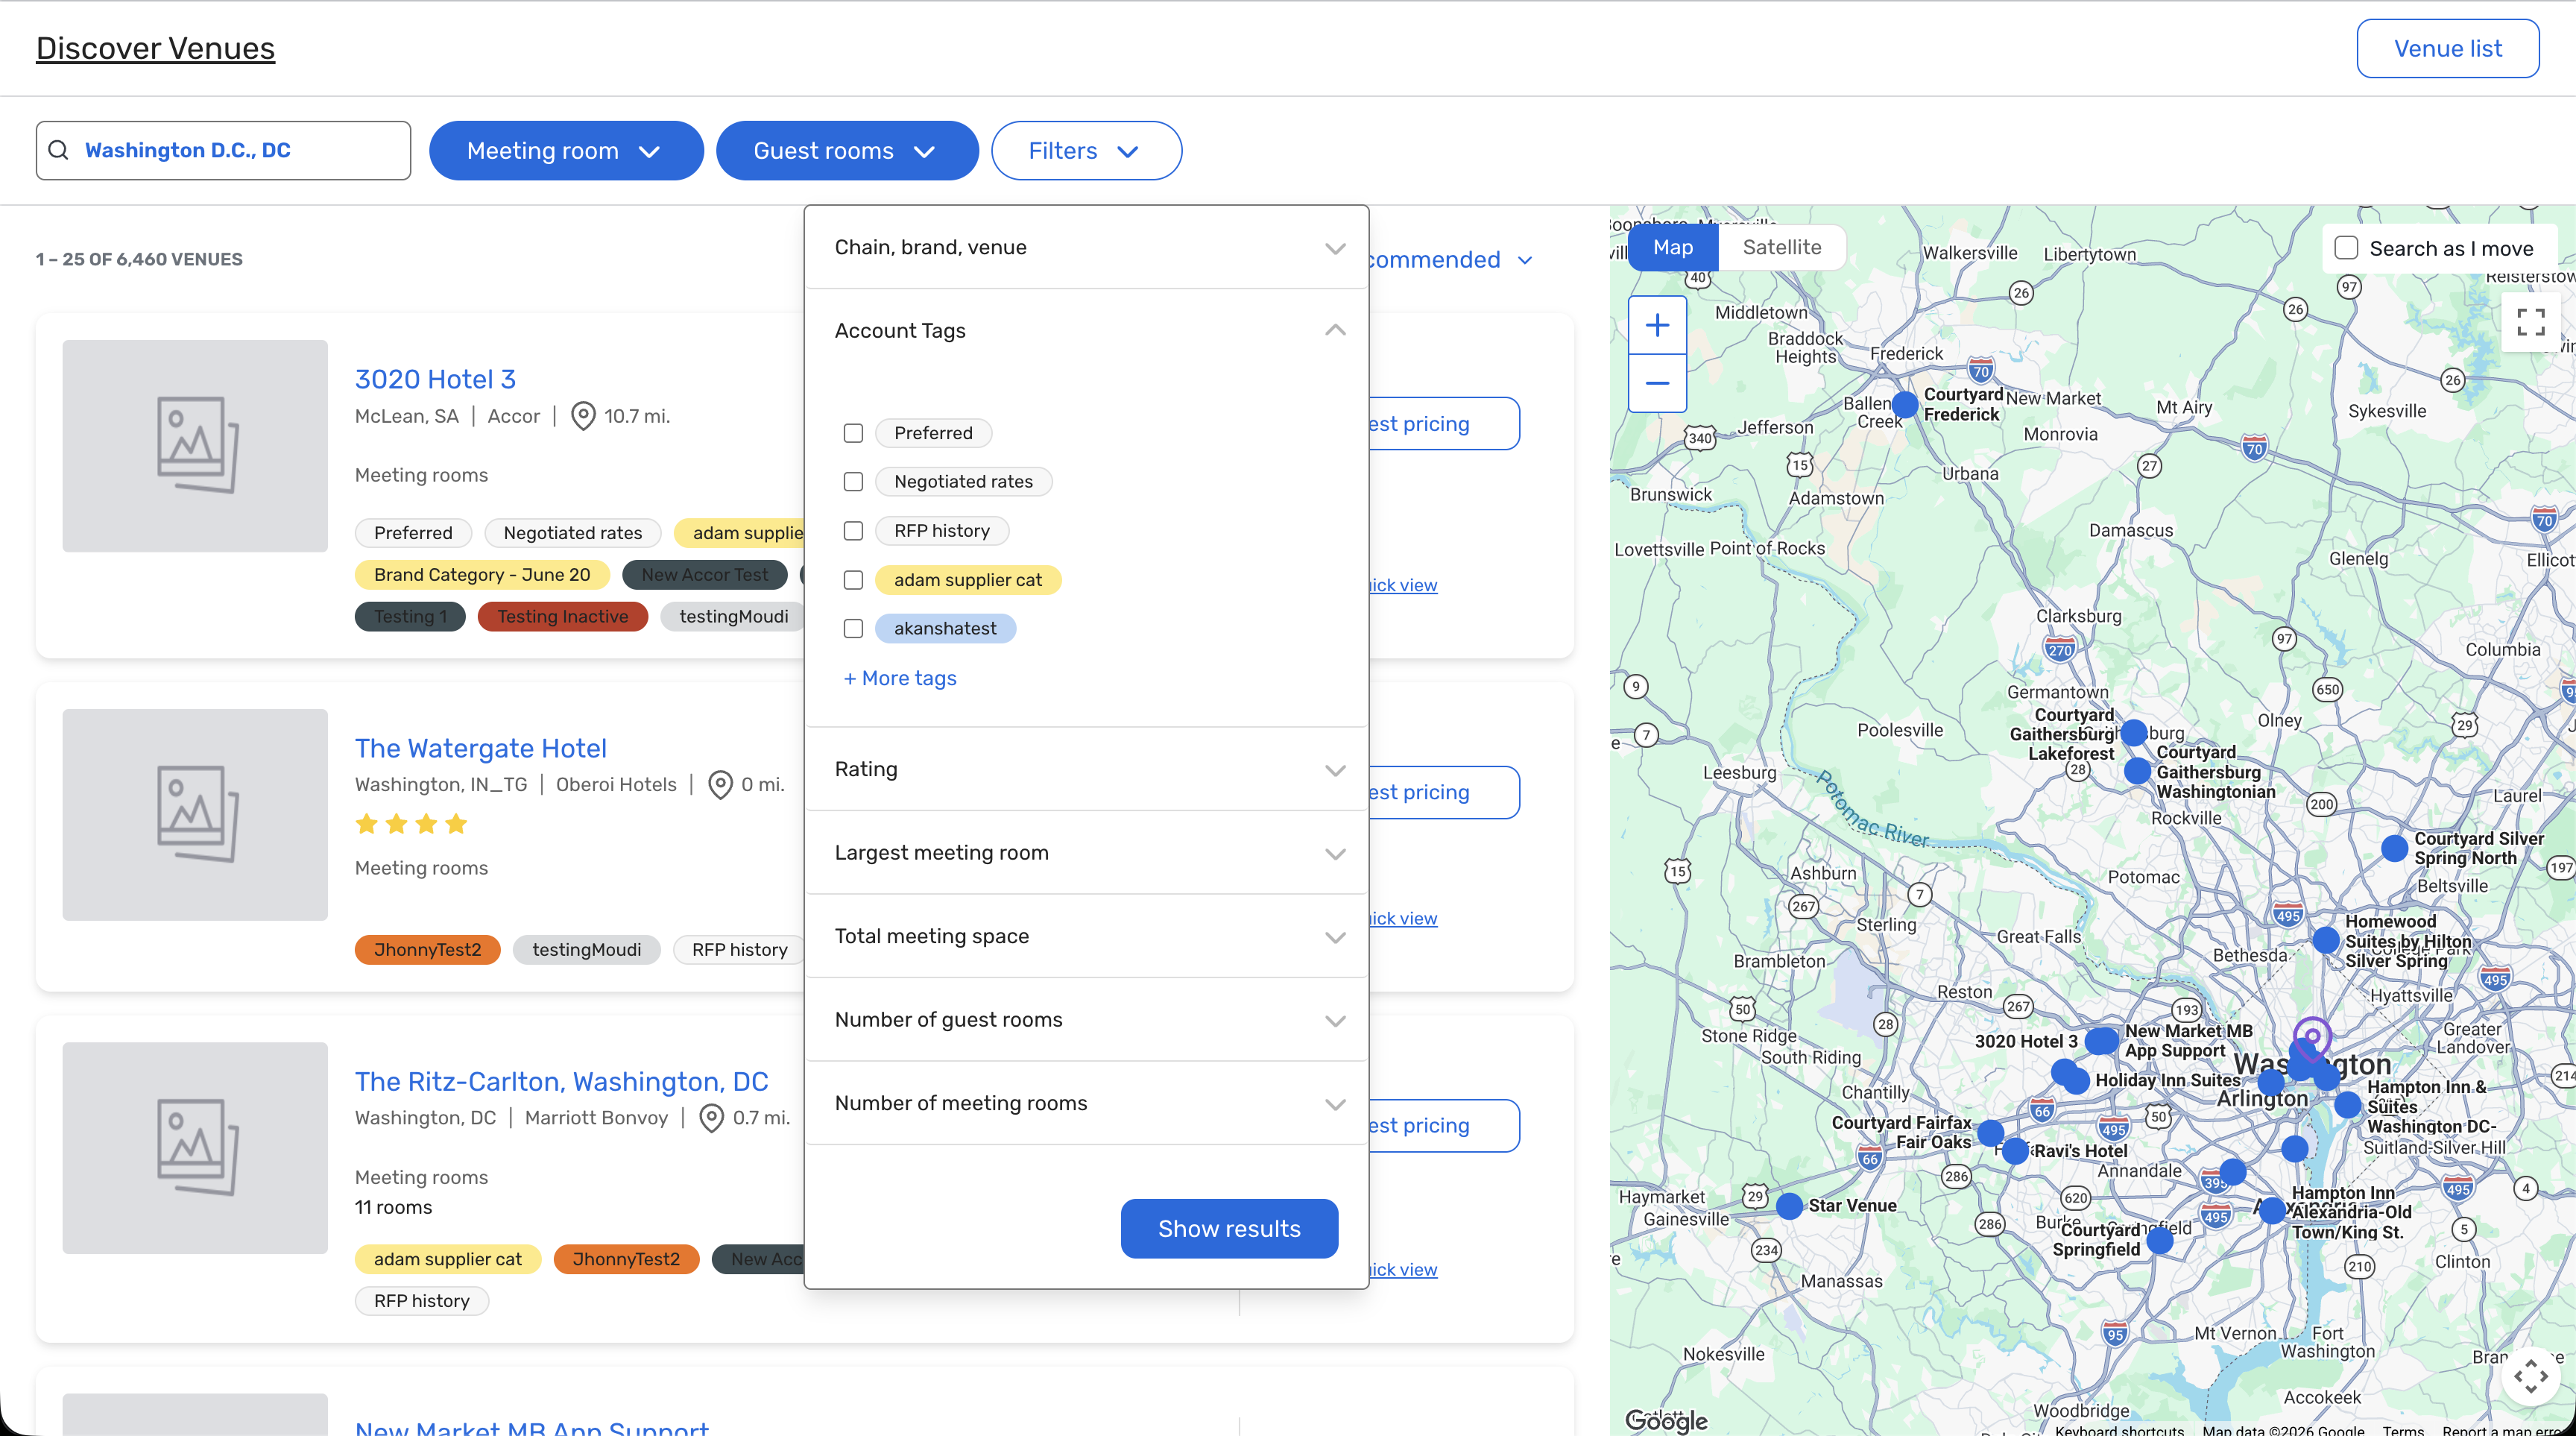Open the Guest rooms dropdown
Image resolution: width=2576 pixels, height=1436 pixels.
point(846,151)
